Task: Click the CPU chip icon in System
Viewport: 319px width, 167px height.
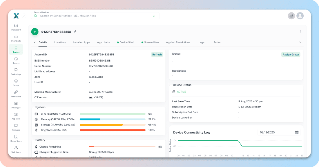Action: pos(36,114)
